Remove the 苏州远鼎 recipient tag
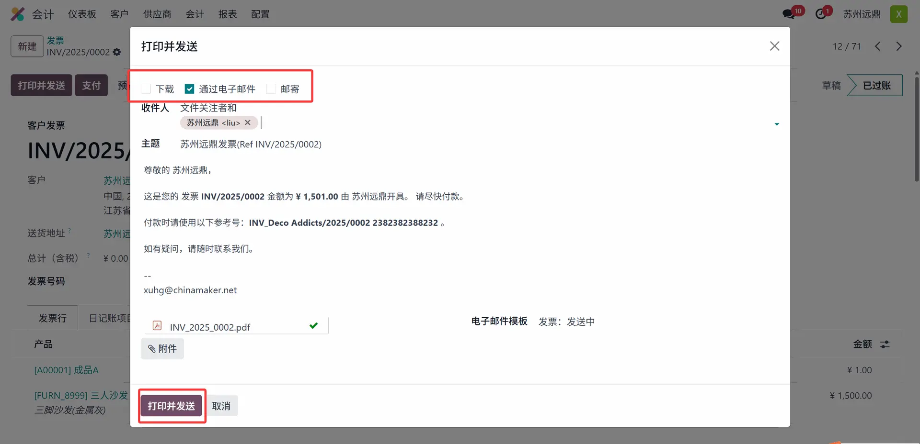 click(x=248, y=122)
